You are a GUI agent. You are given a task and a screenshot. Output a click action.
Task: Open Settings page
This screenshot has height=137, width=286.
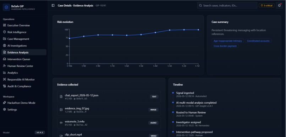(24, 110)
